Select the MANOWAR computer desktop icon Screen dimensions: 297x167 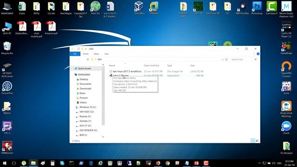point(7,8)
